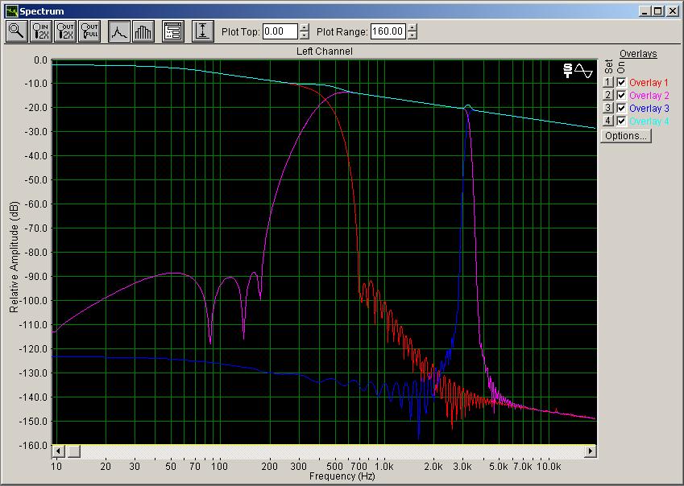Image resolution: width=684 pixels, height=486 pixels.
Task: Increase Plot Top with up arrow
Action: 305,27
